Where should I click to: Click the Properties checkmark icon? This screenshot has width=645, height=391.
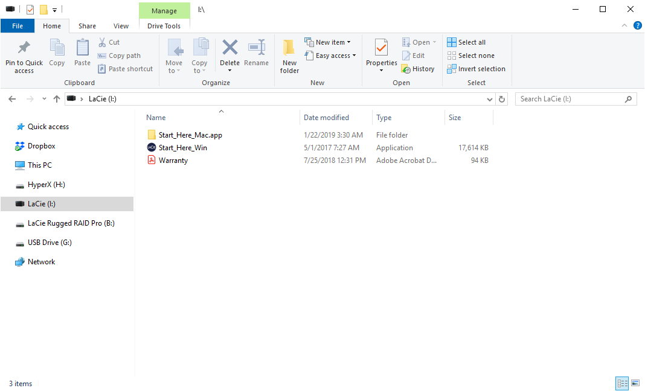[381, 48]
